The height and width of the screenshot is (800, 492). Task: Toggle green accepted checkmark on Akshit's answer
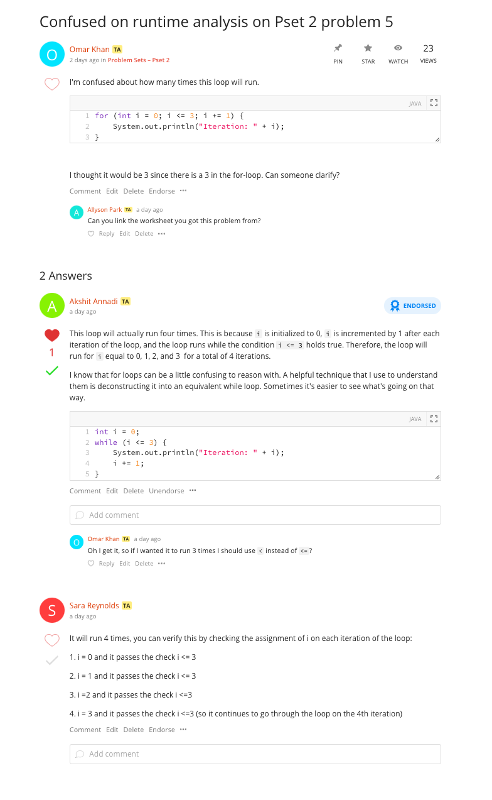pos(52,371)
